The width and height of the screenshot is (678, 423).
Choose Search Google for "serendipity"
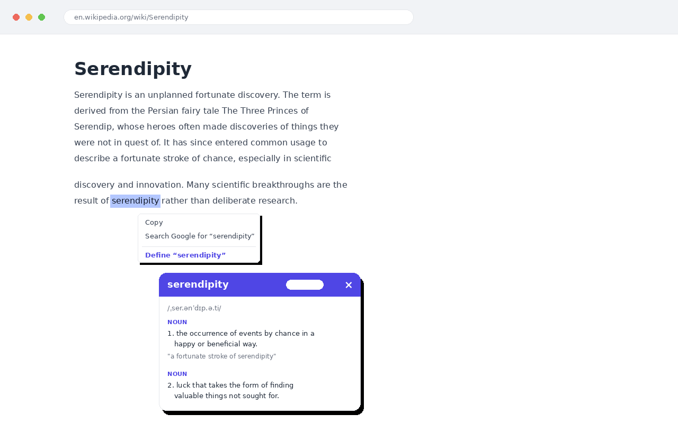tap(199, 236)
